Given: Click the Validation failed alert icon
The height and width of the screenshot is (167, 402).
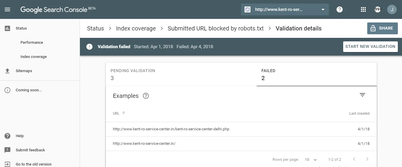Looking at the screenshot, I should tap(89, 47).
